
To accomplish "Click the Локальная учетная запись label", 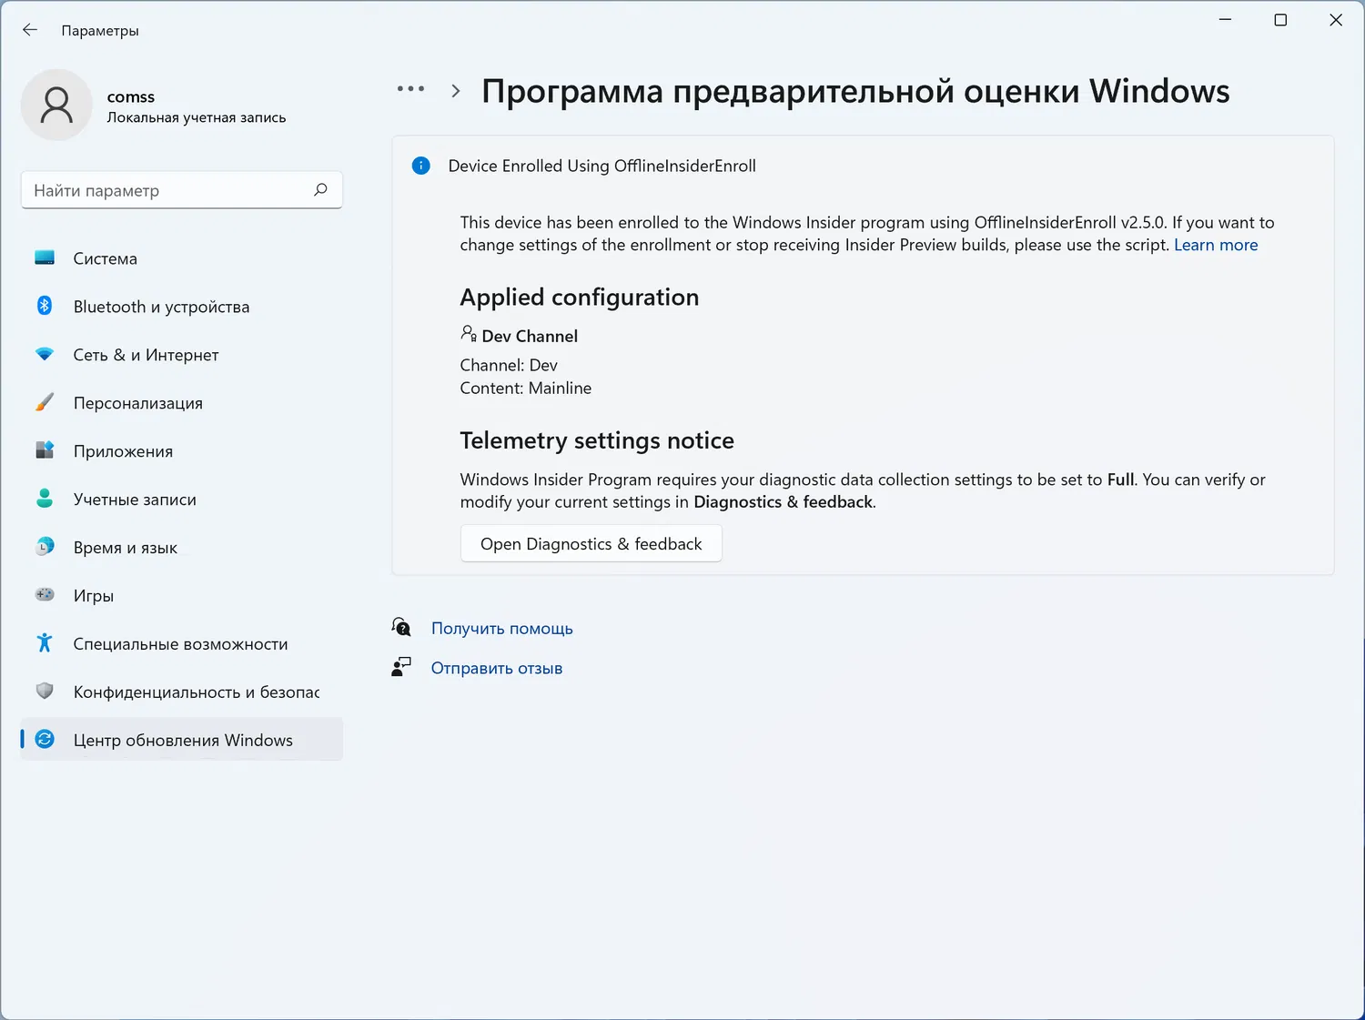I will 197,117.
